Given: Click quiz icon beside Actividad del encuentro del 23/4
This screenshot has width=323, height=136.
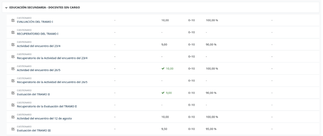Looking at the screenshot, I should point(13,44).
